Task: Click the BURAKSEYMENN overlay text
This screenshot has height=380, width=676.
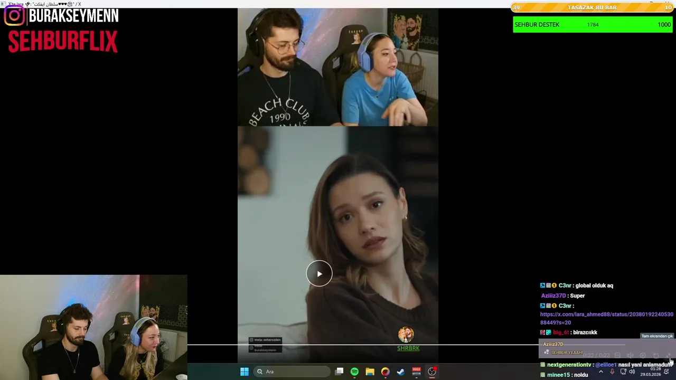Action: 74,16
